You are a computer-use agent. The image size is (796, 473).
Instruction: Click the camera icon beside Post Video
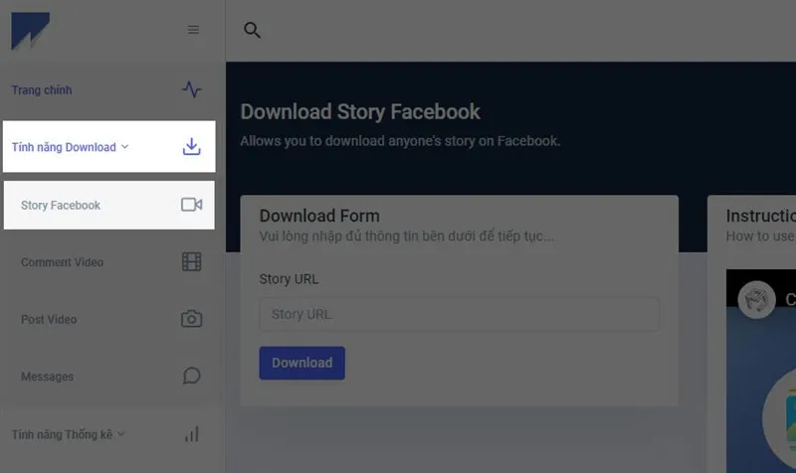click(191, 319)
